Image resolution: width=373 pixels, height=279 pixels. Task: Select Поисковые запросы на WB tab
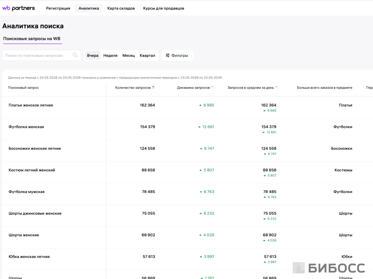(x=32, y=39)
